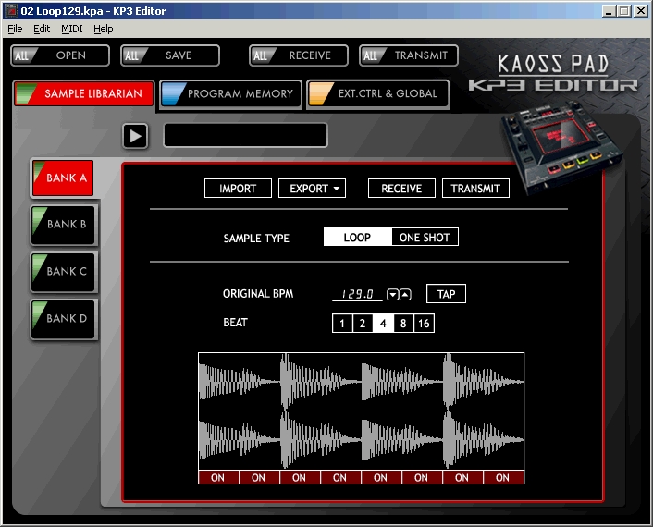Open the Edit menu
The height and width of the screenshot is (527, 653).
point(42,29)
